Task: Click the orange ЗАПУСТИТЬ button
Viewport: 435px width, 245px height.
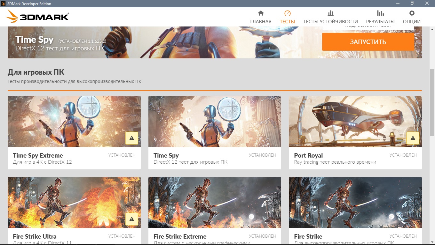Action: pos(368,42)
